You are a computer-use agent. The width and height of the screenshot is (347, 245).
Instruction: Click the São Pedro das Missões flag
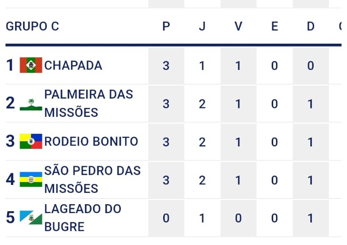tap(31, 179)
